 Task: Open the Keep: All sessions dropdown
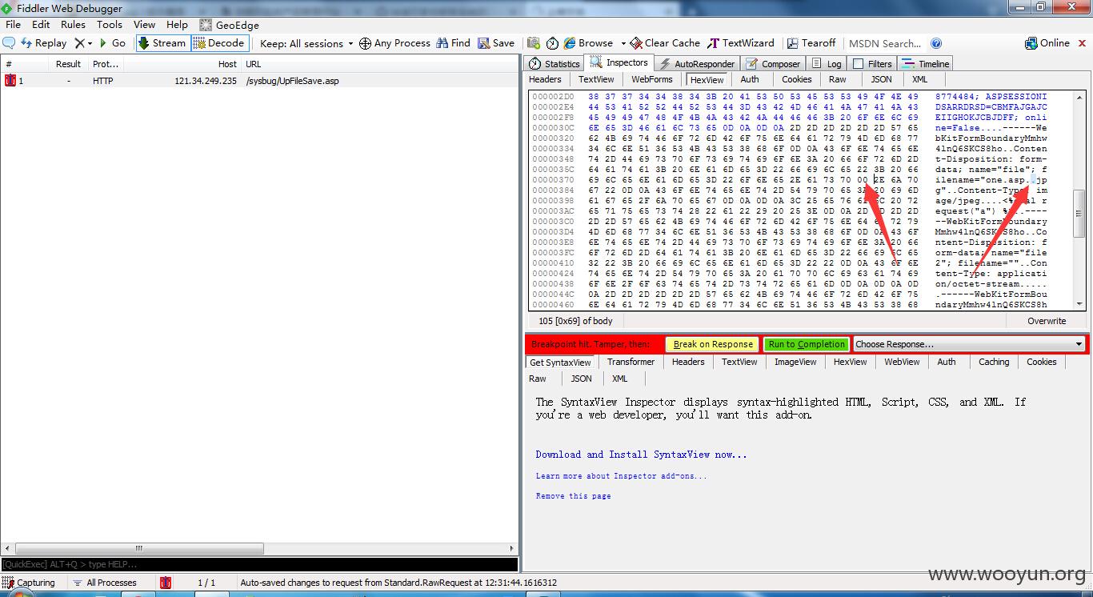pos(306,43)
